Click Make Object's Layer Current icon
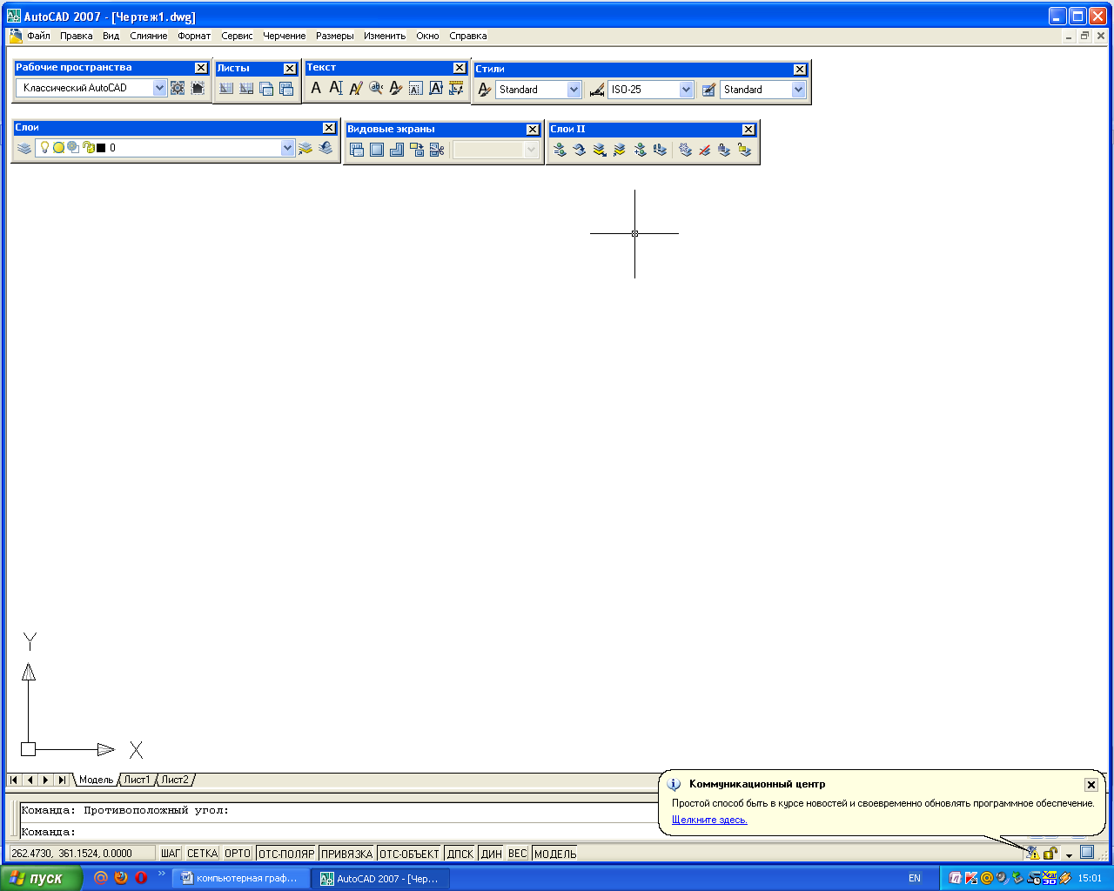This screenshot has width=1114, height=891. click(305, 148)
